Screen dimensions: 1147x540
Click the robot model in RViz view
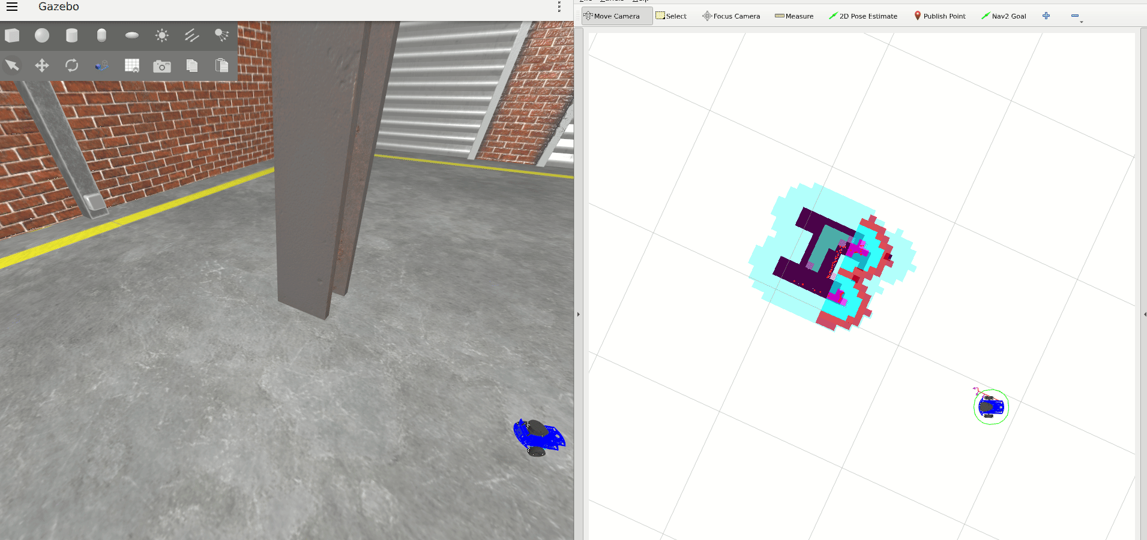pos(990,407)
